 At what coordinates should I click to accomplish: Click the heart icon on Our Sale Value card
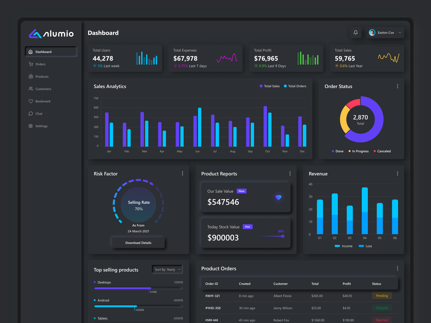(278, 197)
